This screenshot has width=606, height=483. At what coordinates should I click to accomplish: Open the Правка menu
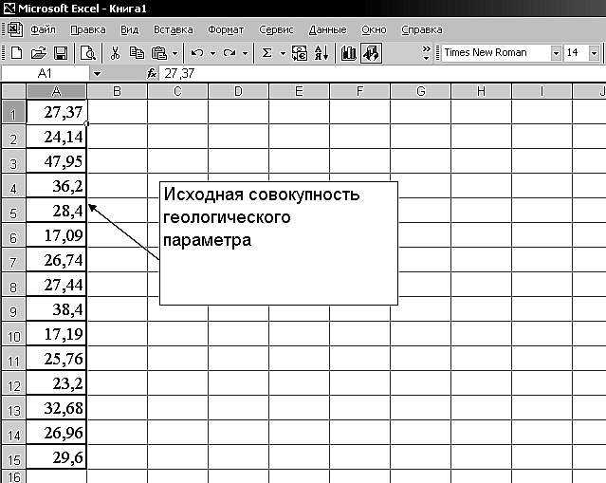pos(88,29)
